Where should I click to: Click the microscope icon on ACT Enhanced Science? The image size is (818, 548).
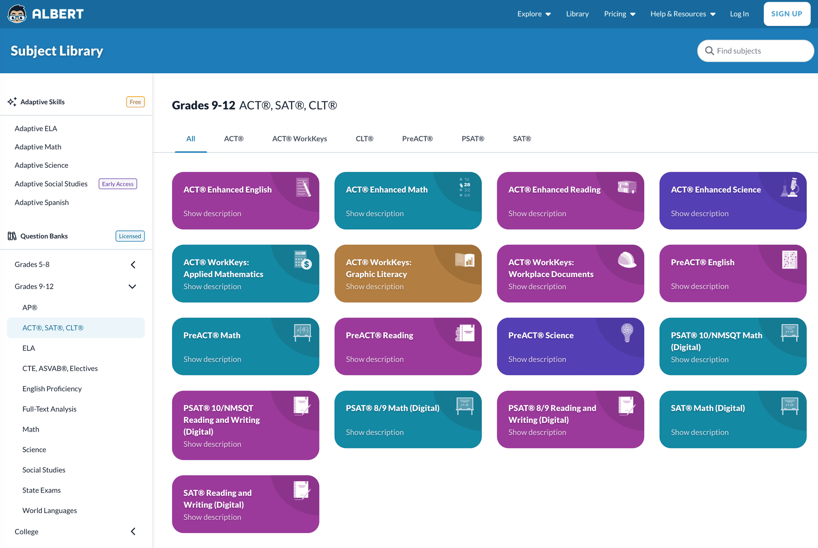pos(789,187)
